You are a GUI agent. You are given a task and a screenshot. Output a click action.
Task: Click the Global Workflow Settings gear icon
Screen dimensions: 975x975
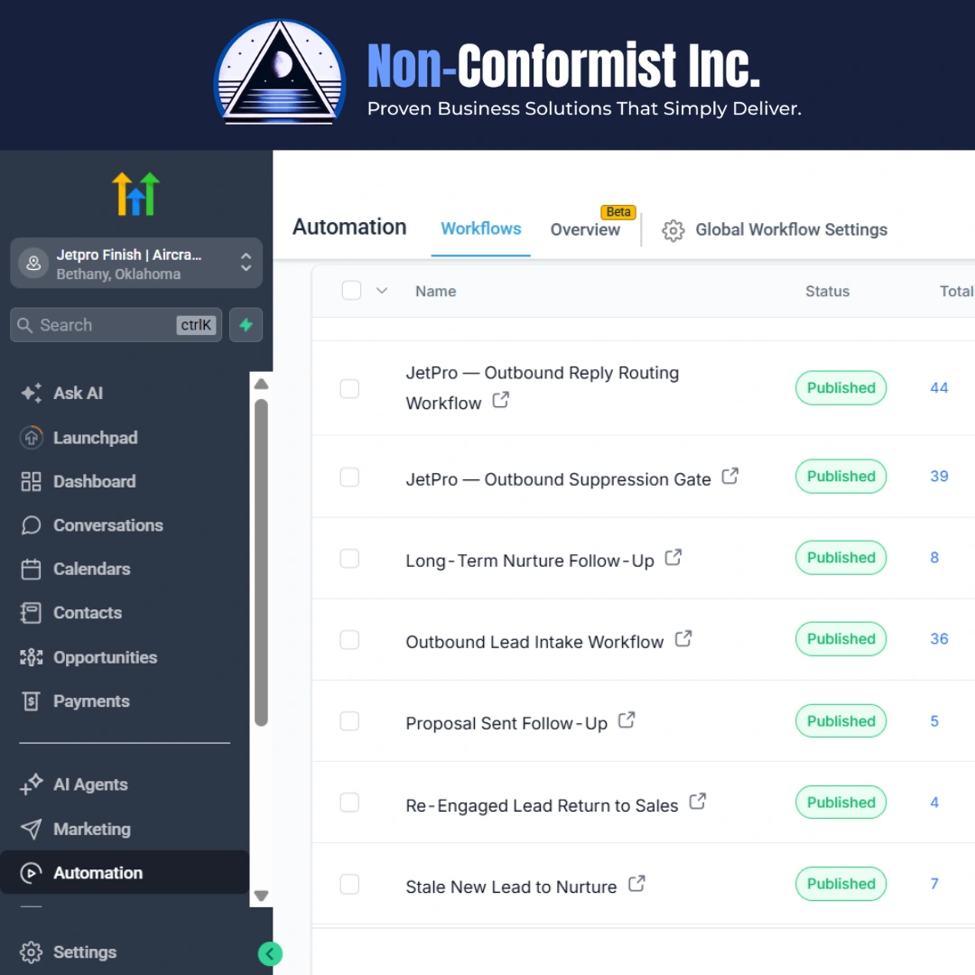[673, 230]
